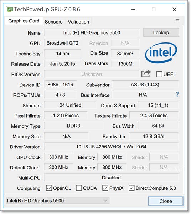Screen dimensions: 191x214
Task: Toggle the OpenCL checkbox
Action: coord(49,188)
